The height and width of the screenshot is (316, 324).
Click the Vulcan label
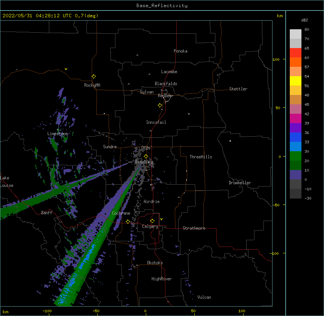[204, 297]
